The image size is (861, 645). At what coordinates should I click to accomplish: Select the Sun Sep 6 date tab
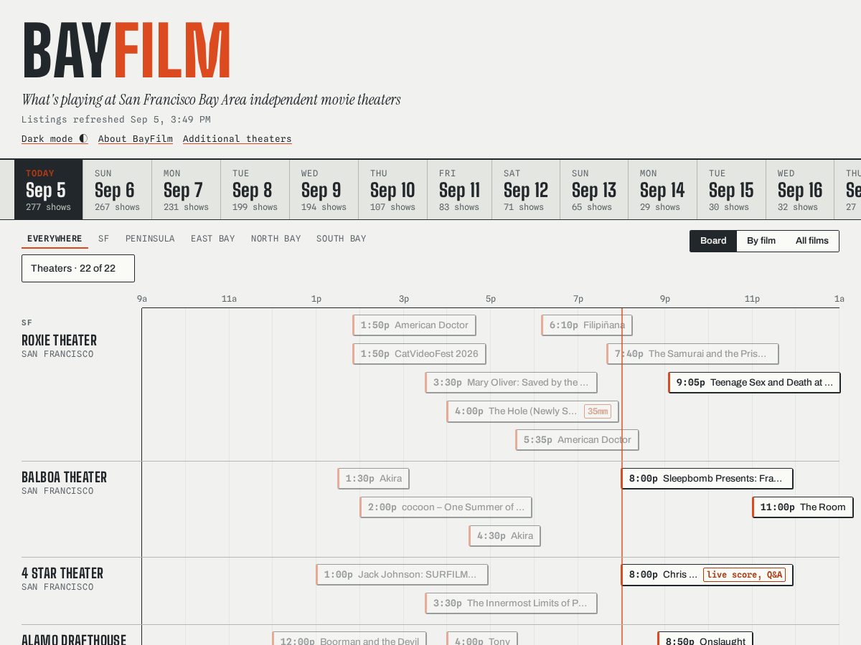click(x=118, y=190)
